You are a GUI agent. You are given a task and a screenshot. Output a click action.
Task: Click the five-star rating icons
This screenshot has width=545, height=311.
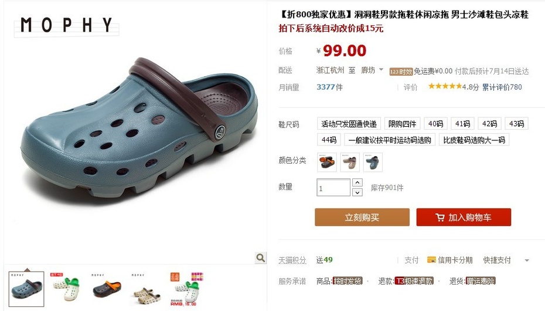pos(445,86)
